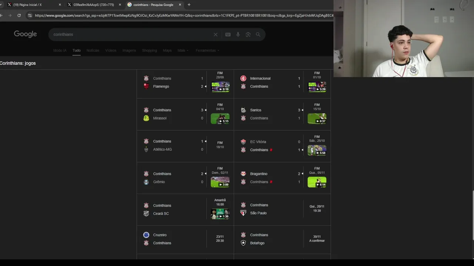The image size is (474, 266).
Task: Click the Internacional team crest
Action: click(243, 78)
